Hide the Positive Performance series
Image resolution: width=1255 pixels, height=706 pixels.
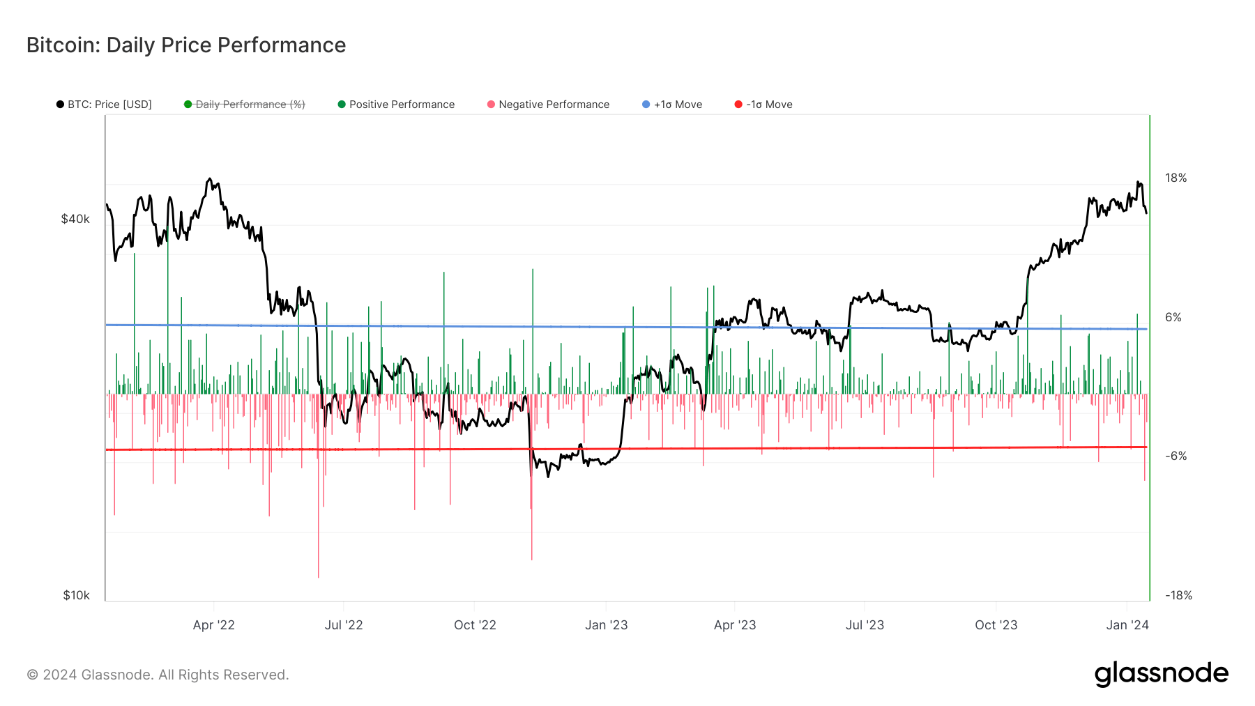coord(402,104)
